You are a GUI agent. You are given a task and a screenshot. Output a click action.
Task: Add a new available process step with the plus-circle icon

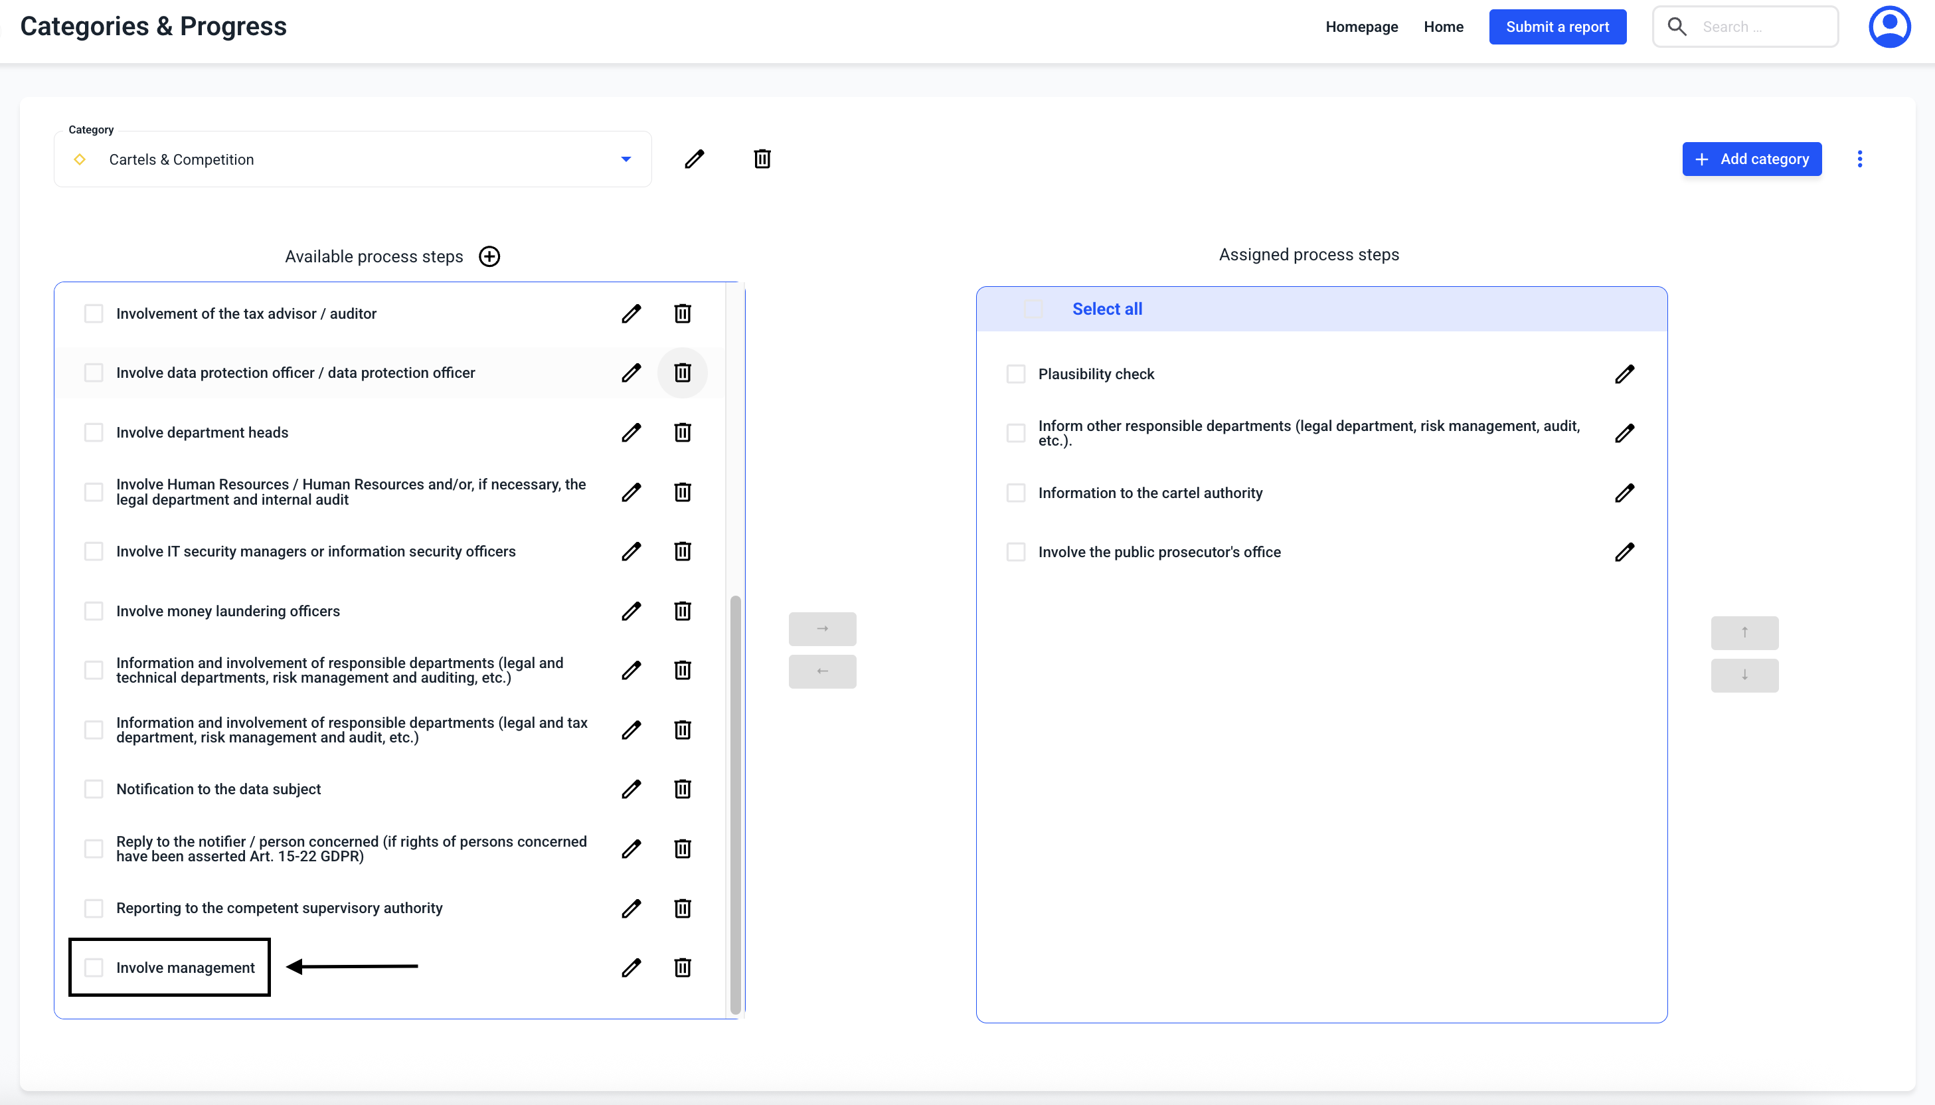coord(489,256)
